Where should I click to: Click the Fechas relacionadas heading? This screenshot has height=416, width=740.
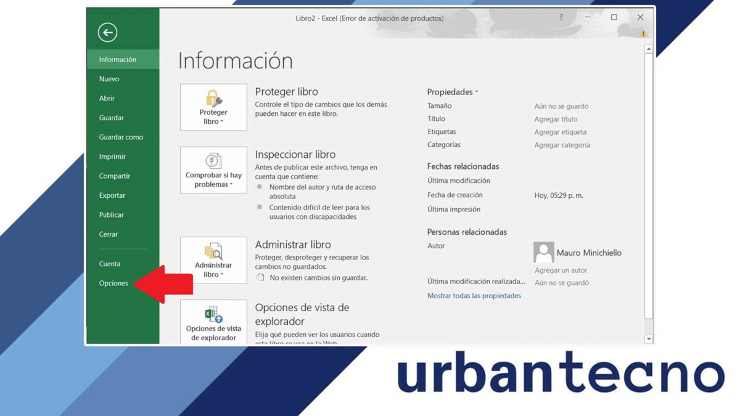click(463, 166)
